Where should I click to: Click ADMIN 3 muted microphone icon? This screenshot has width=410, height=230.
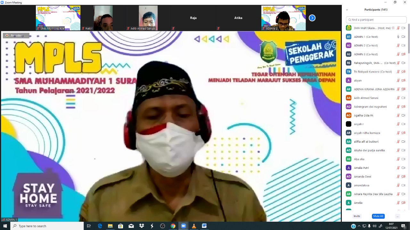398,54
